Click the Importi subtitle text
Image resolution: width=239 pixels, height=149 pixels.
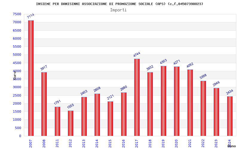pos(118,10)
